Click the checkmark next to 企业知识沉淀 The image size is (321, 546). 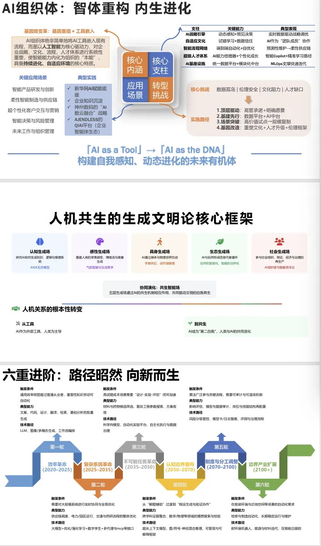click(x=68, y=100)
